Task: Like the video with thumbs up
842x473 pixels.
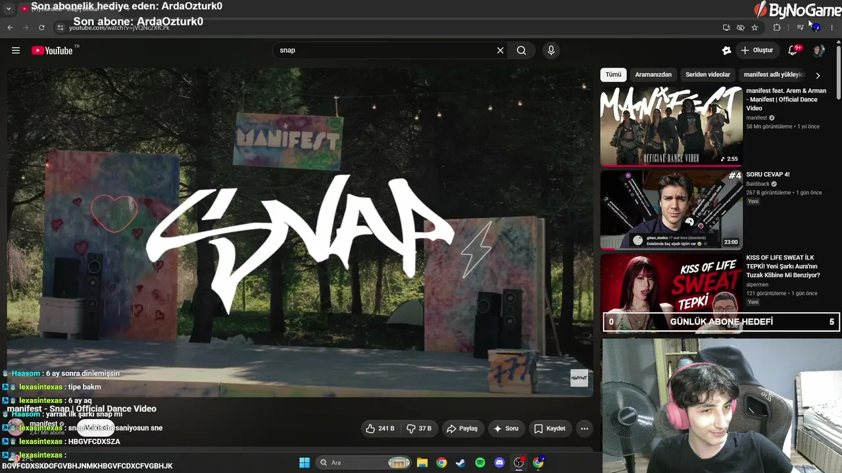Action: pyautogui.click(x=380, y=428)
